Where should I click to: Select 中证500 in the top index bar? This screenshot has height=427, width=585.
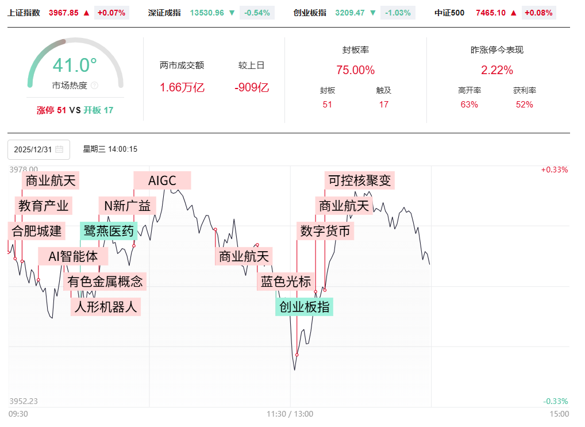coord(450,13)
